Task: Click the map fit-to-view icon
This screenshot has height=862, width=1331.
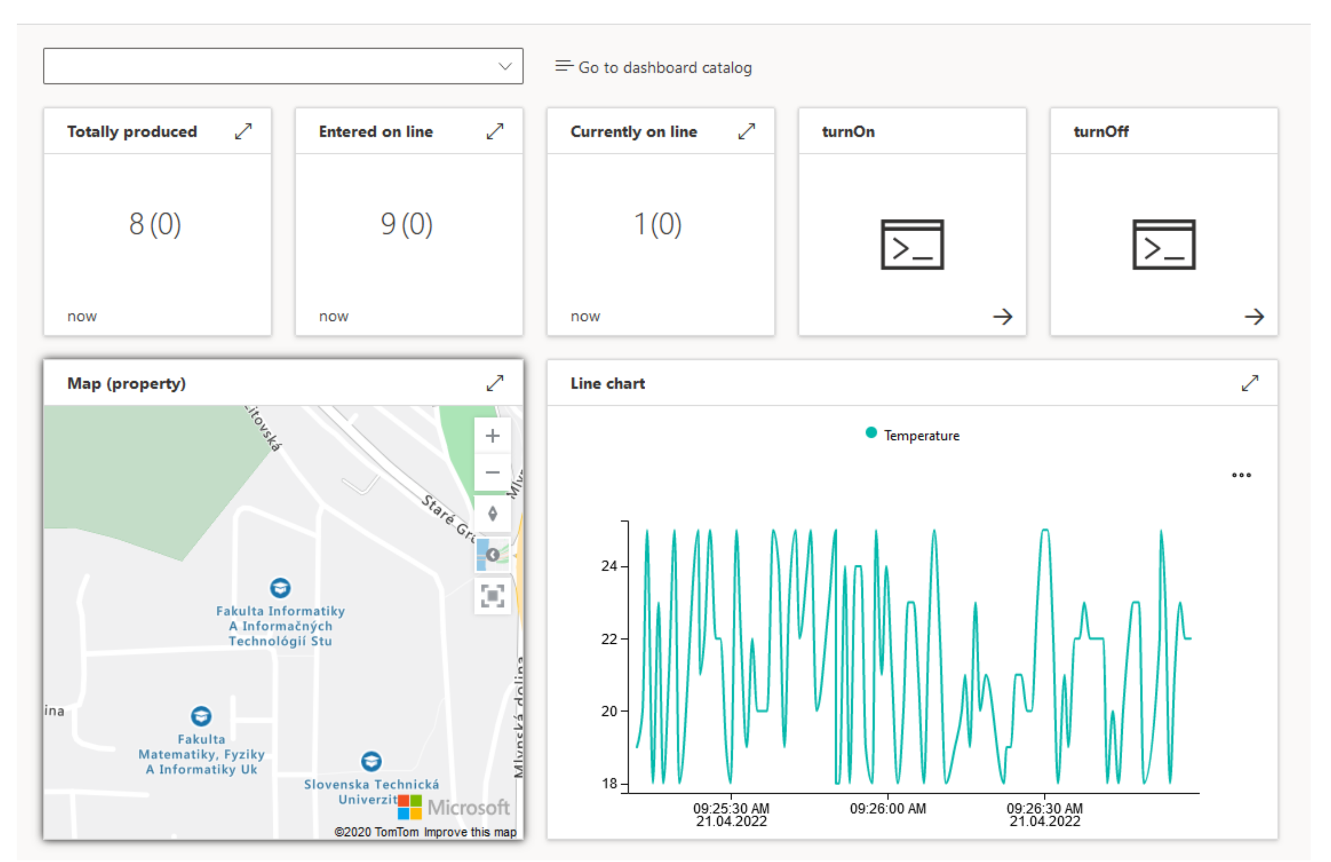Action: pos(492,596)
